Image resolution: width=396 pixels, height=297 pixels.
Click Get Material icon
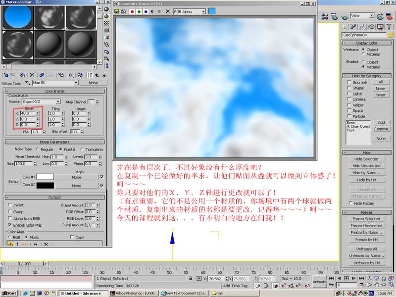pos(5,75)
